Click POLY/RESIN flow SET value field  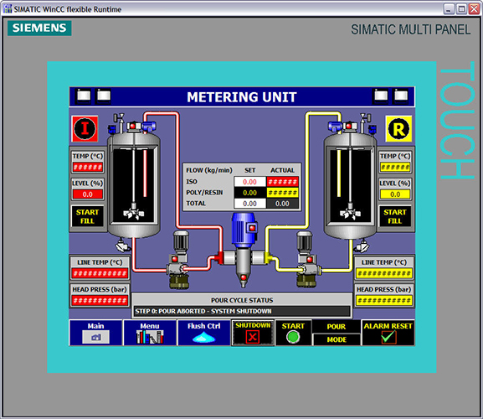click(x=249, y=193)
